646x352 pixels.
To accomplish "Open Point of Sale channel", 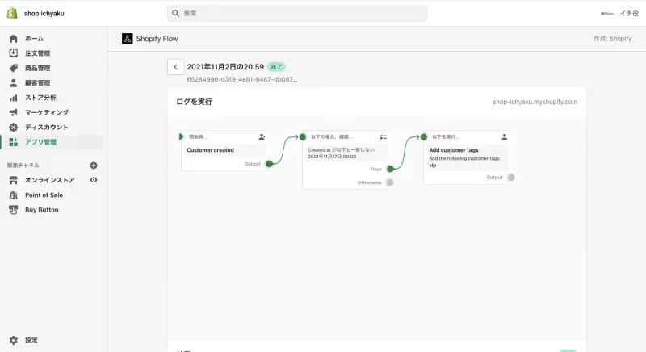I will [x=44, y=195].
